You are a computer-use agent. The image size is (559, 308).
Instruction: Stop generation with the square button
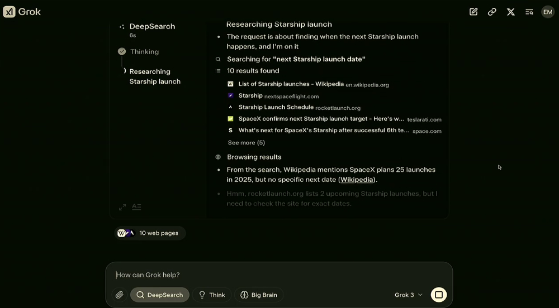(x=439, y=295)
